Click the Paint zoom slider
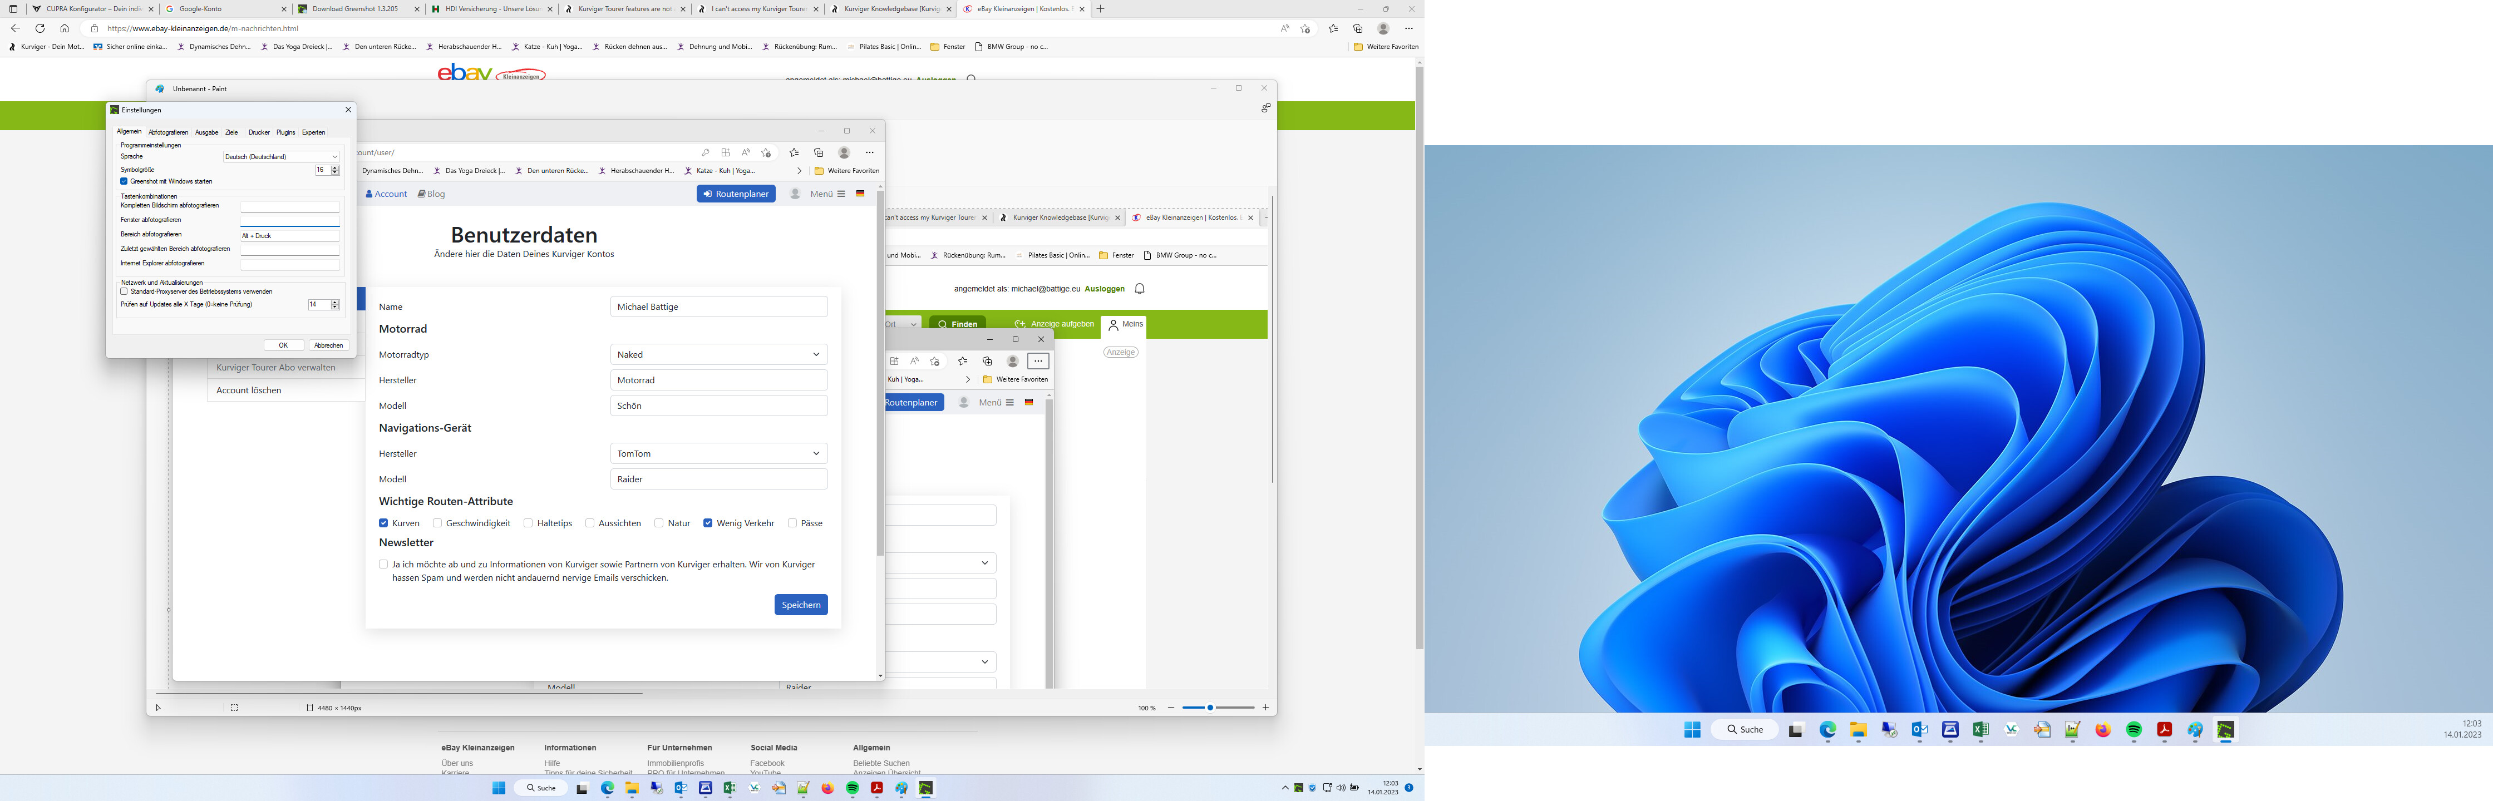This screenshot has width=2493, height=801. click(1210, 708)
